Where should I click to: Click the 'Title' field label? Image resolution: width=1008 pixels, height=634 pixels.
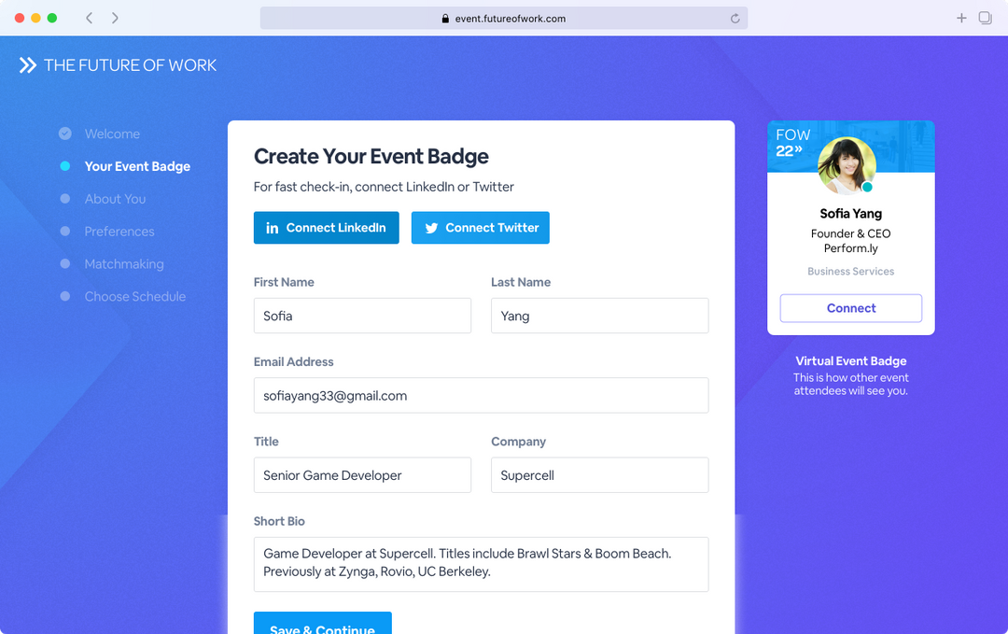pyautogui.click(x=266, y=442)
